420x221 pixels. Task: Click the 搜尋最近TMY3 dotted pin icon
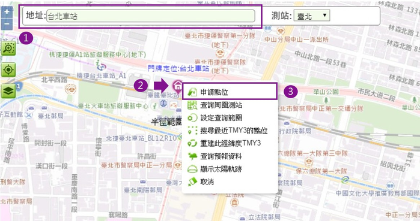click(192, 131)
